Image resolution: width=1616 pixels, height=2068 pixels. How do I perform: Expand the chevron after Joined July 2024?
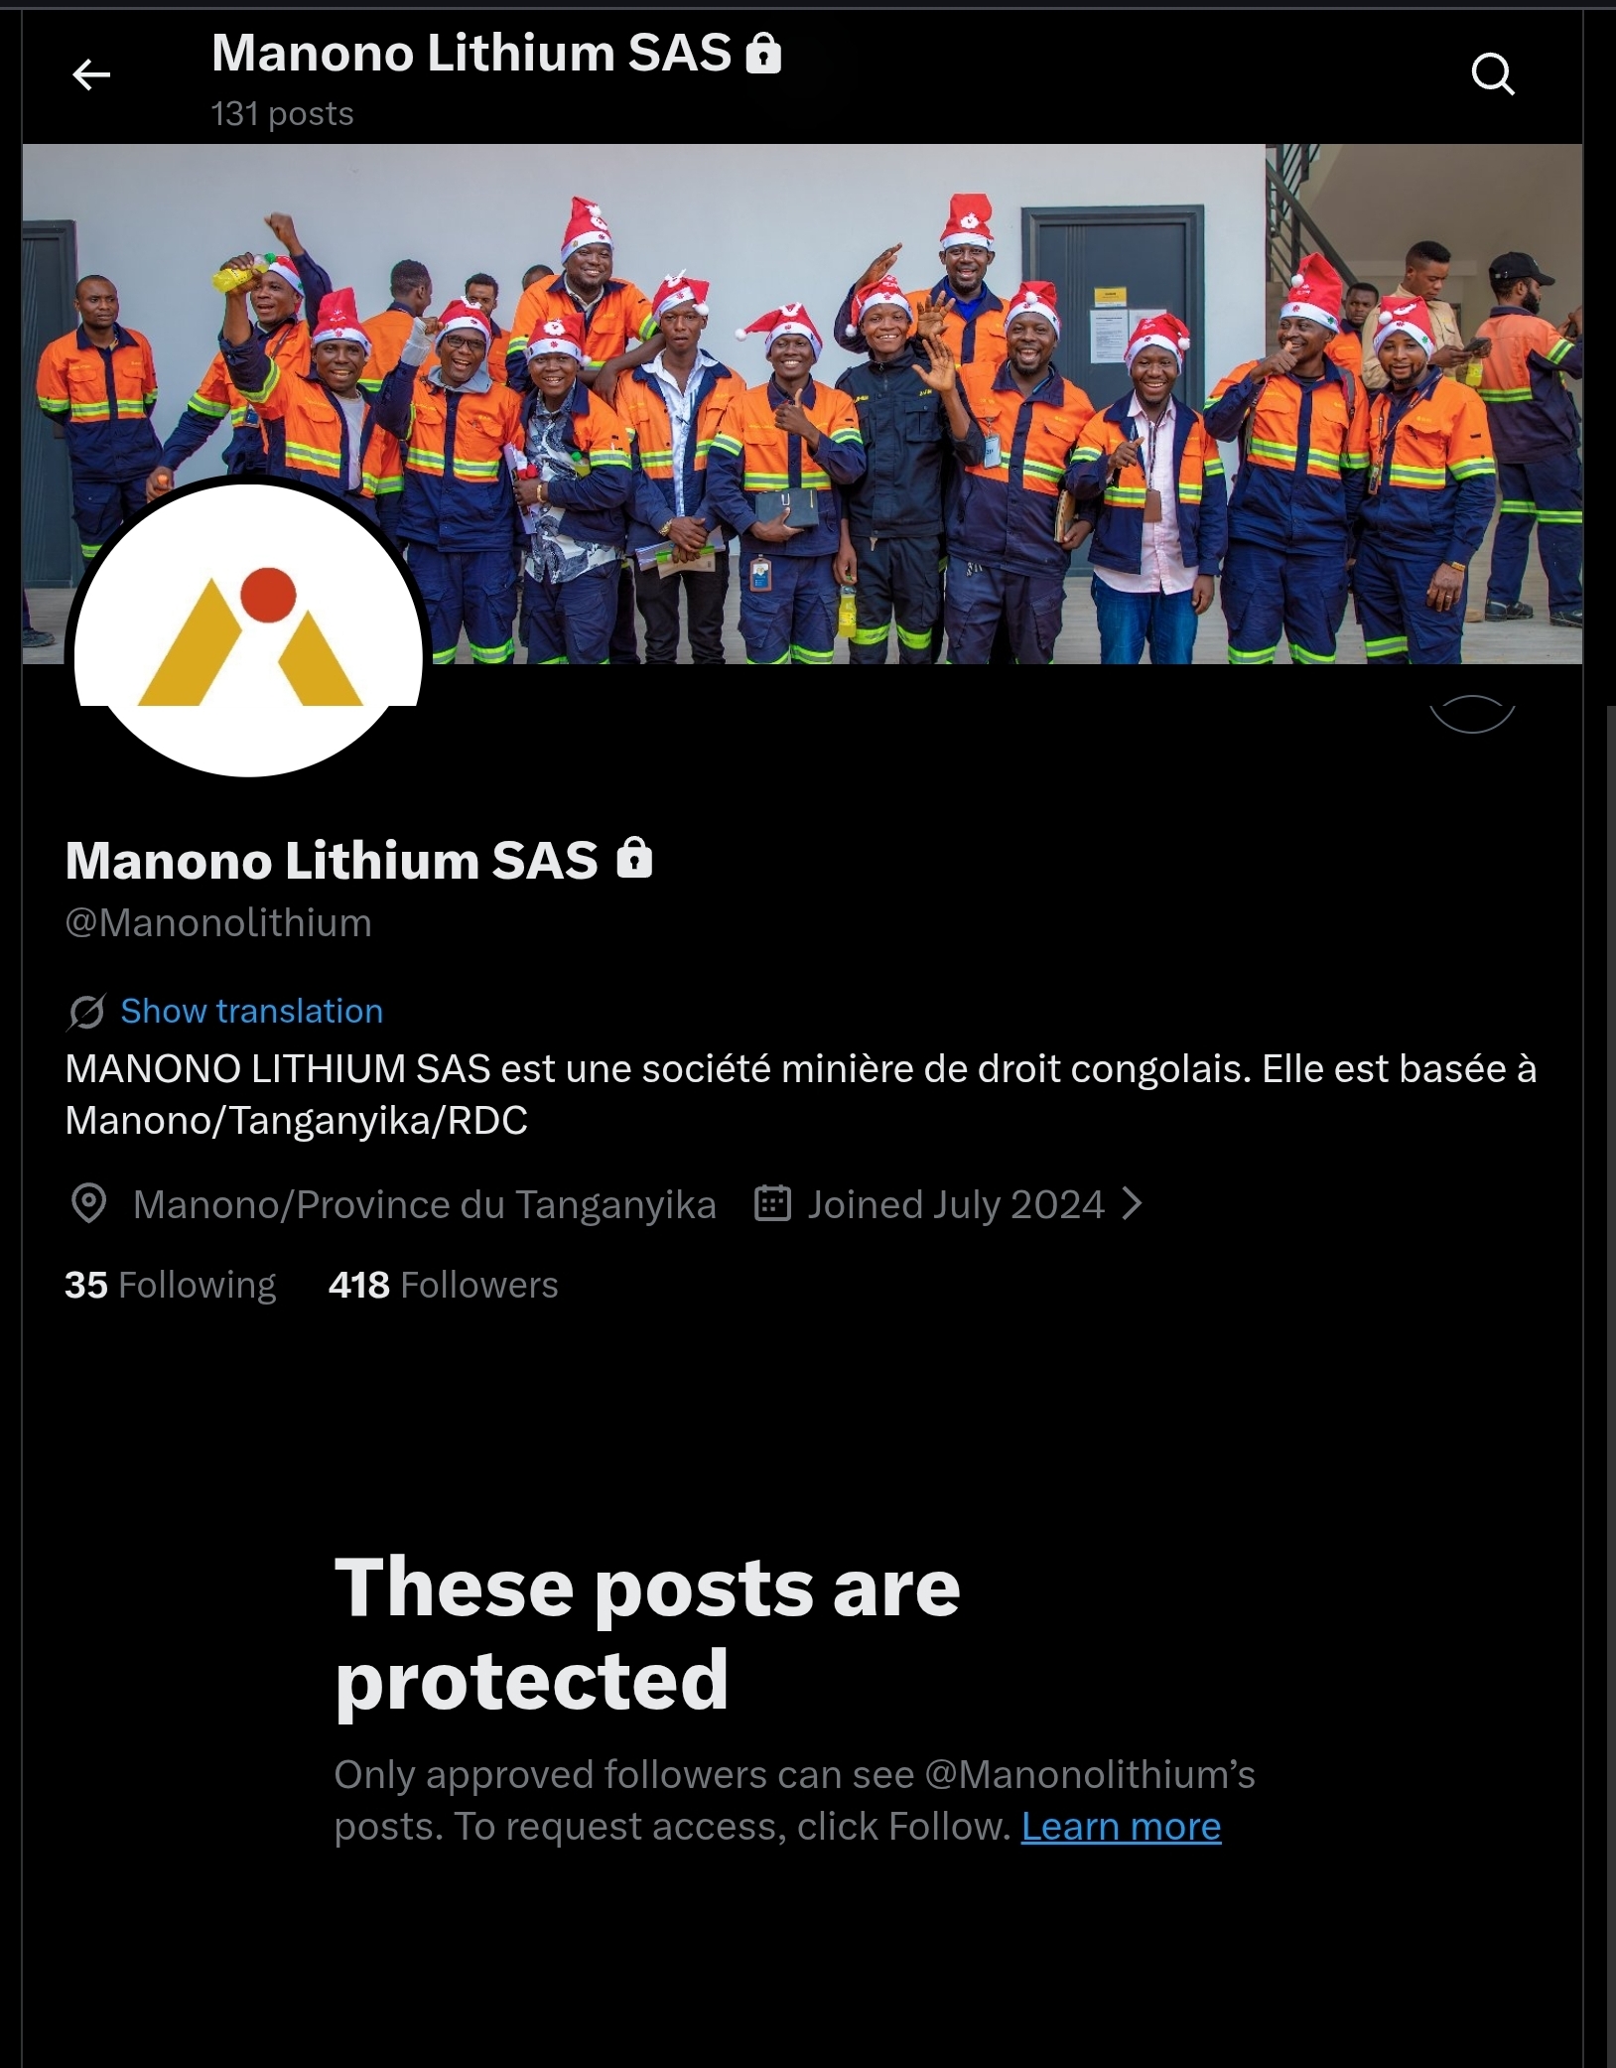click(1132, 1203)
